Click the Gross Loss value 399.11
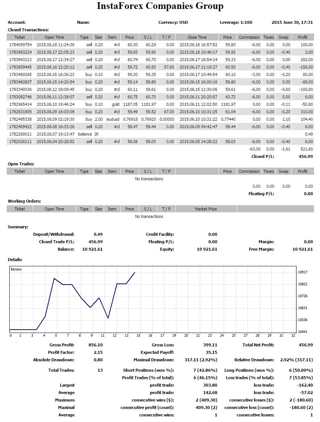Viewport: 320px width, 422px height. (x=210, y=345)
